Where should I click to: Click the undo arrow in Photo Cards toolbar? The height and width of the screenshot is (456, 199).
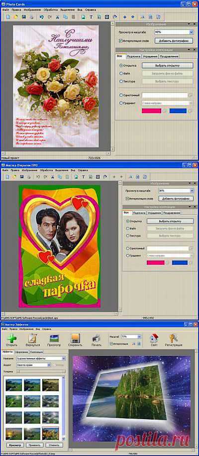[42, 17]
